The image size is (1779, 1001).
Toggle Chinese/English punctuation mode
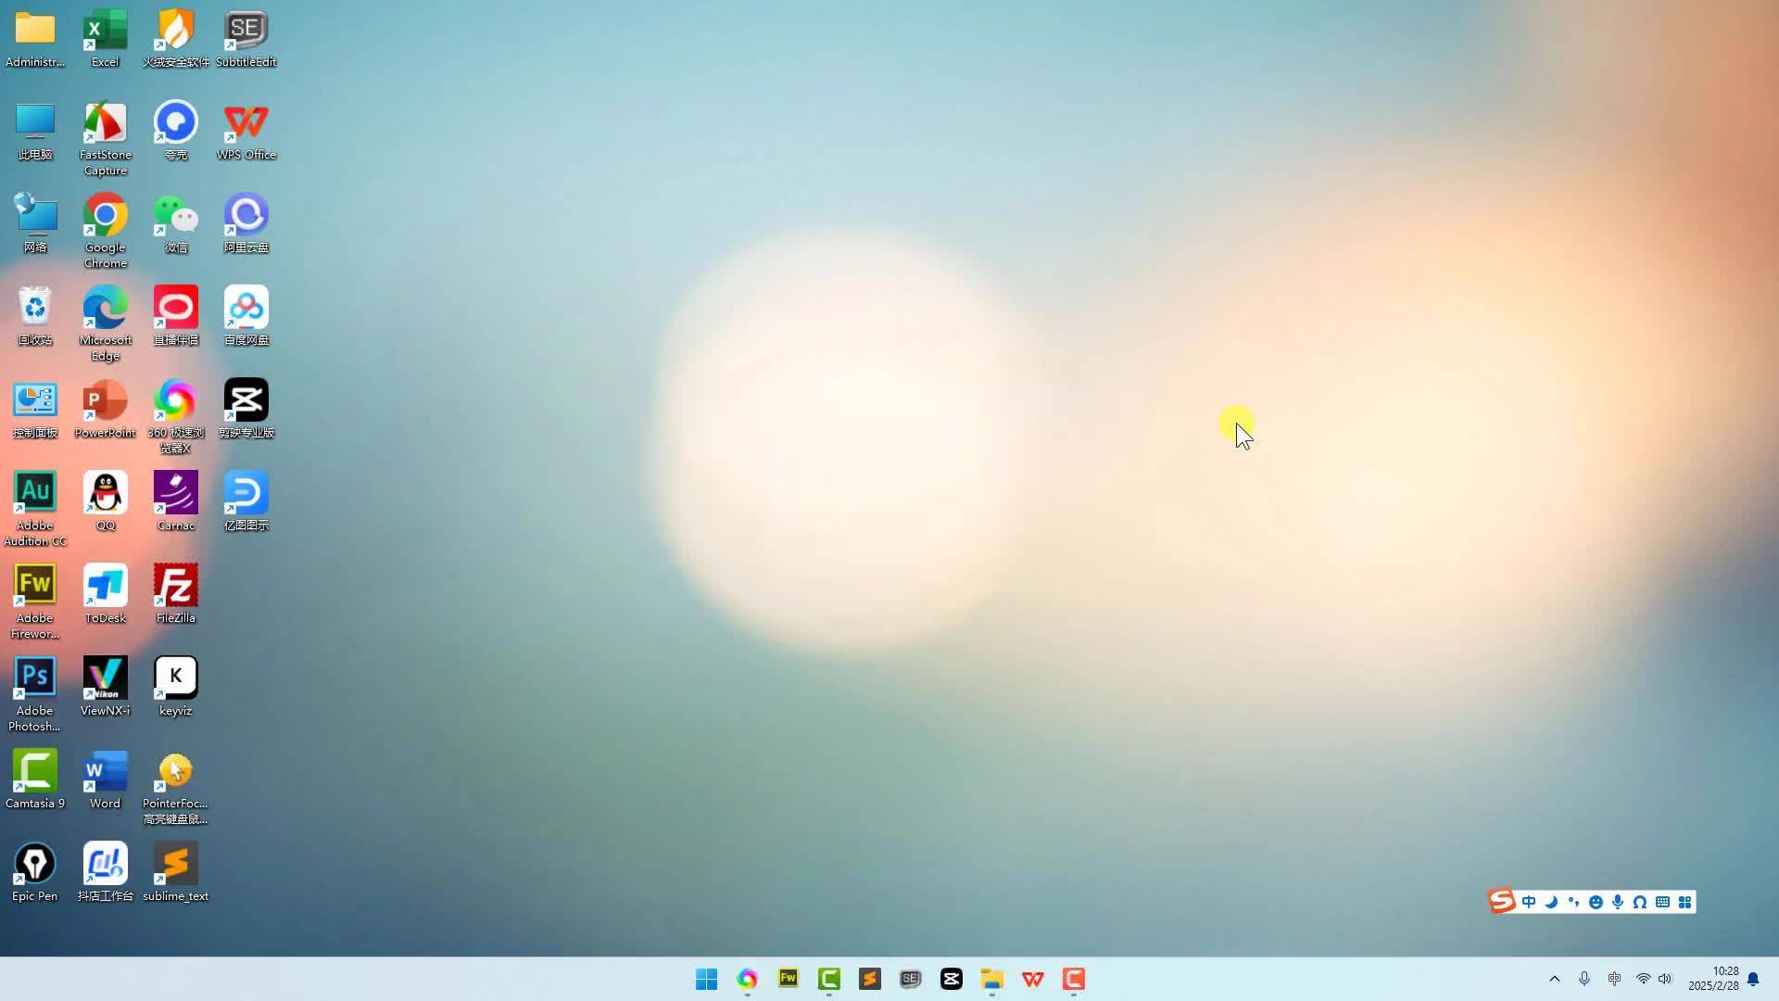pos(1573,902)
